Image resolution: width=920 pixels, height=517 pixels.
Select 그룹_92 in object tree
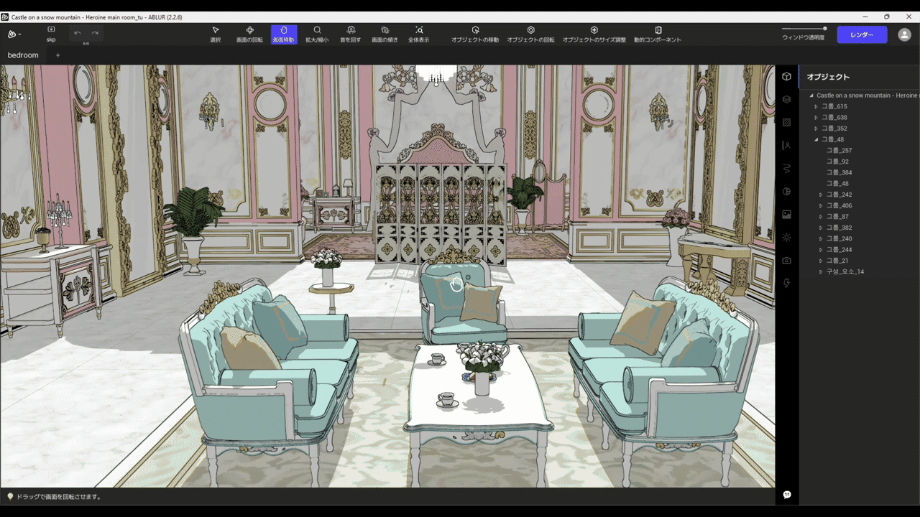pos(838,162)
